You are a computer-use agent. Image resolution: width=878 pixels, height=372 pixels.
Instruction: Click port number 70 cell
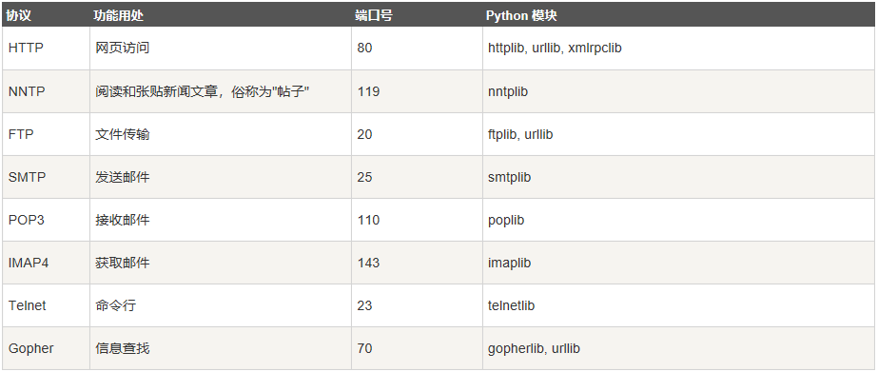[x=418, y=348]
